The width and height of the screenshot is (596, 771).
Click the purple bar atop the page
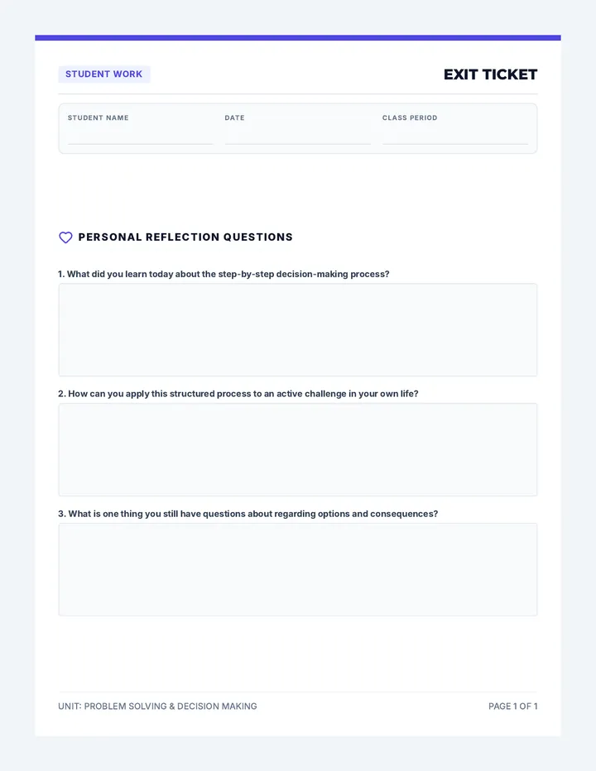[x=298, y=37]
